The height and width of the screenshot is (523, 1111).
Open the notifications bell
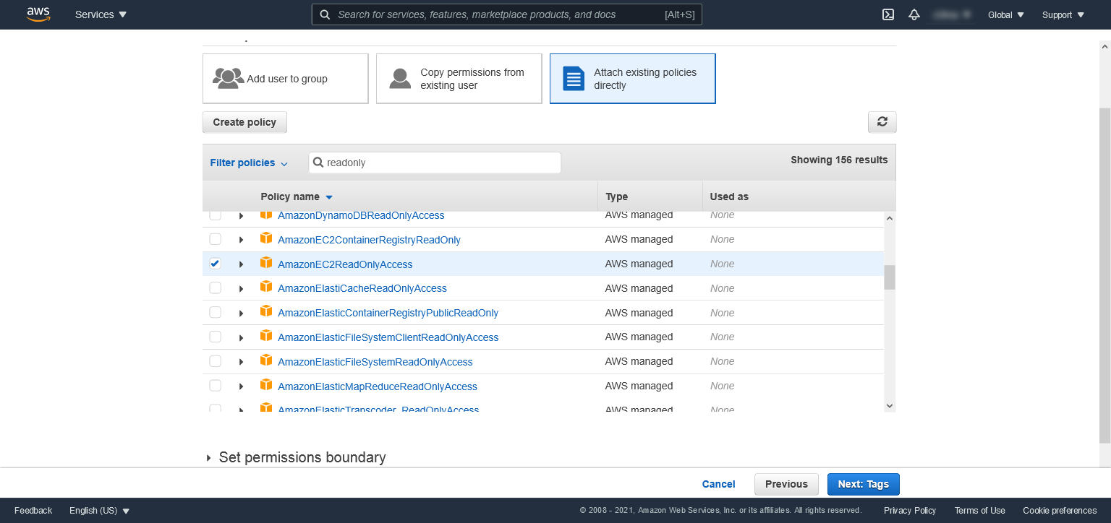[914, 14]
